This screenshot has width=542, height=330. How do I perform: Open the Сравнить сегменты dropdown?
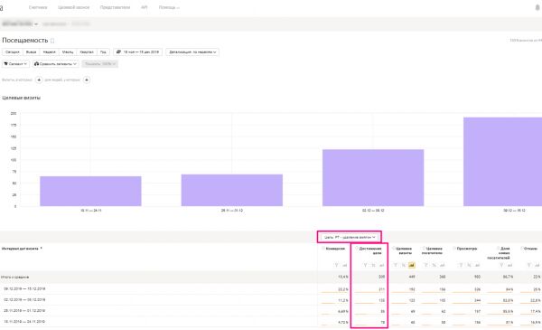point(55,64)
